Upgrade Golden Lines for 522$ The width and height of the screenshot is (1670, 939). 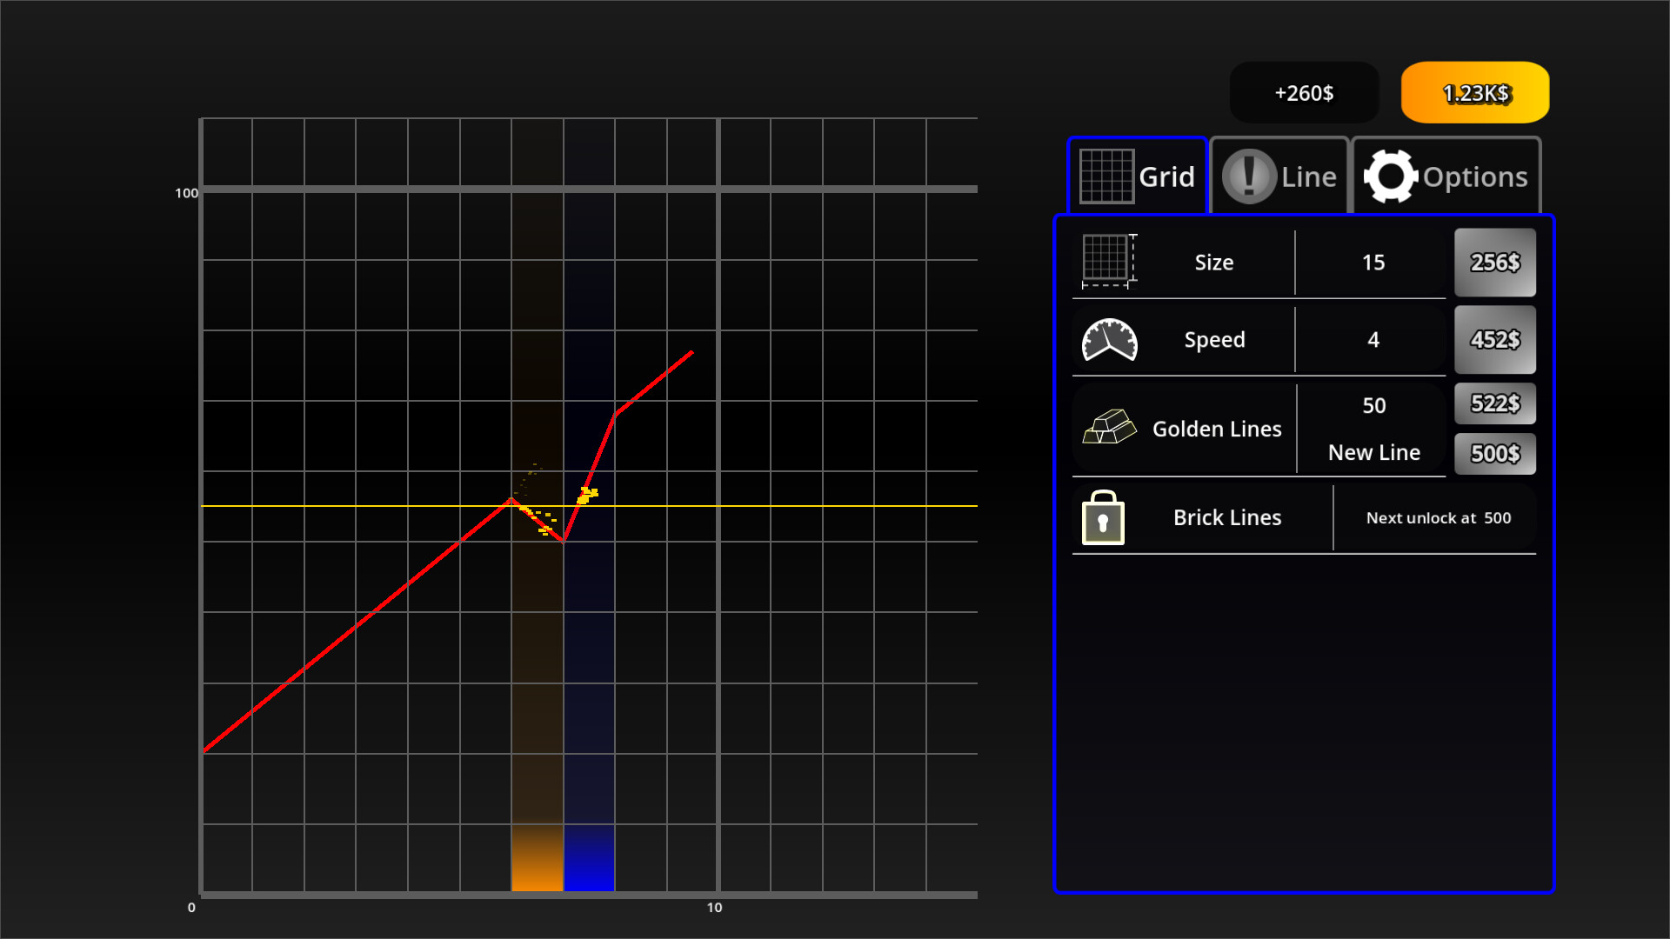tap(1494, 403)
